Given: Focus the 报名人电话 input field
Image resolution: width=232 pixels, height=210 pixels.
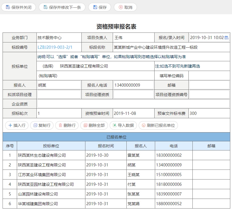Looking at the screenshot, I should (x=134, y=85).
